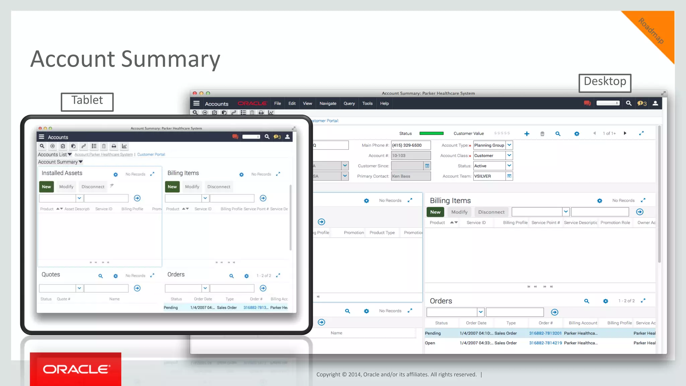Open File menu in desktop window
686x386 pixels.
tap(278, 104)
